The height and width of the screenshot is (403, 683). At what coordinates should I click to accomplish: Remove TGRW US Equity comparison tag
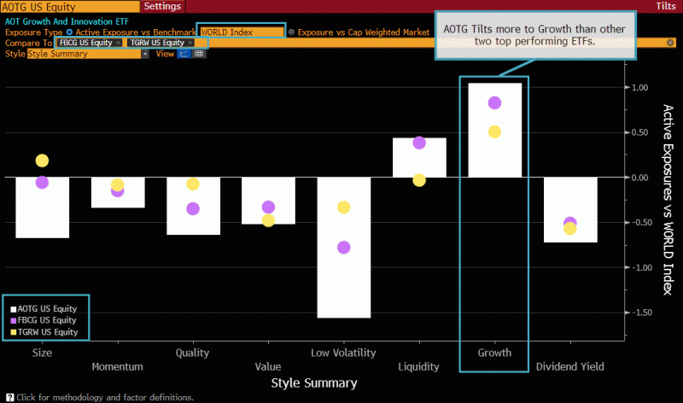click(190, 43)
